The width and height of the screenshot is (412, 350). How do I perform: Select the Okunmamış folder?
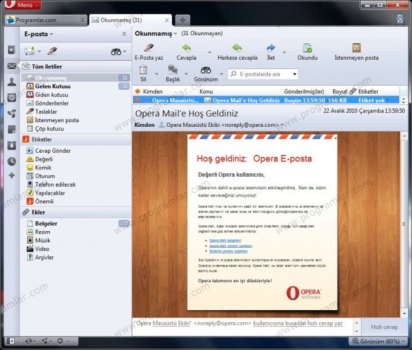(76, 78)
